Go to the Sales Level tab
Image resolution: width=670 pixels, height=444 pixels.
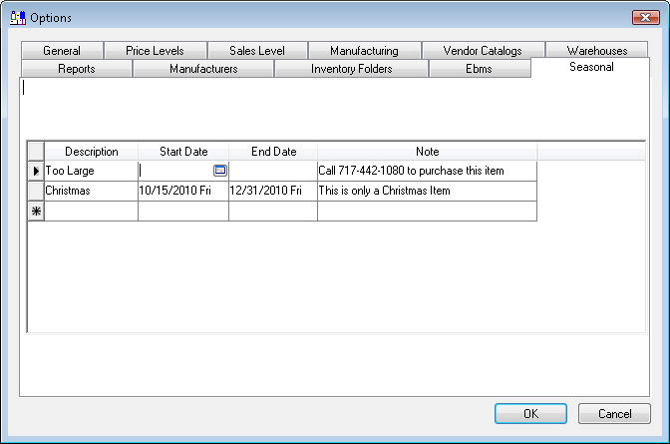click(x=256, y=51)
